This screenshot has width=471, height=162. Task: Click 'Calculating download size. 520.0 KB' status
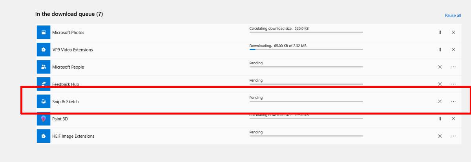(279, 28)
